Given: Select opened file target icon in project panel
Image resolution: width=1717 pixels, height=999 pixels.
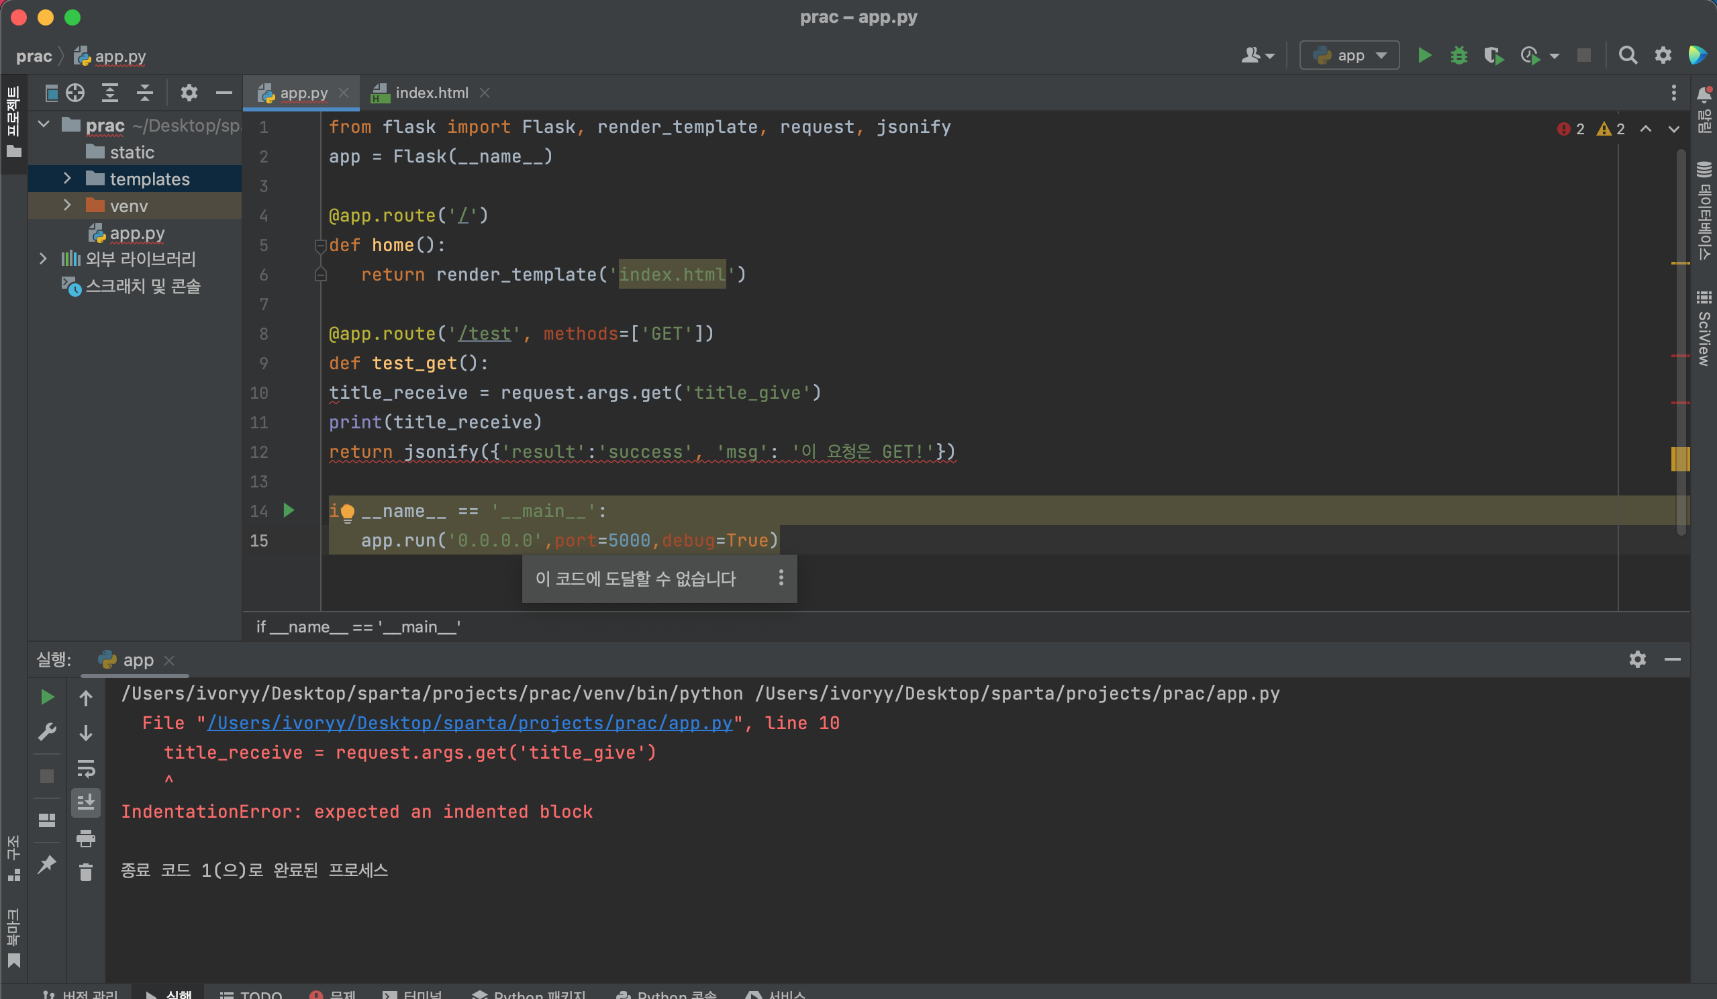Looking at the screenshot, I should point(76,93).
